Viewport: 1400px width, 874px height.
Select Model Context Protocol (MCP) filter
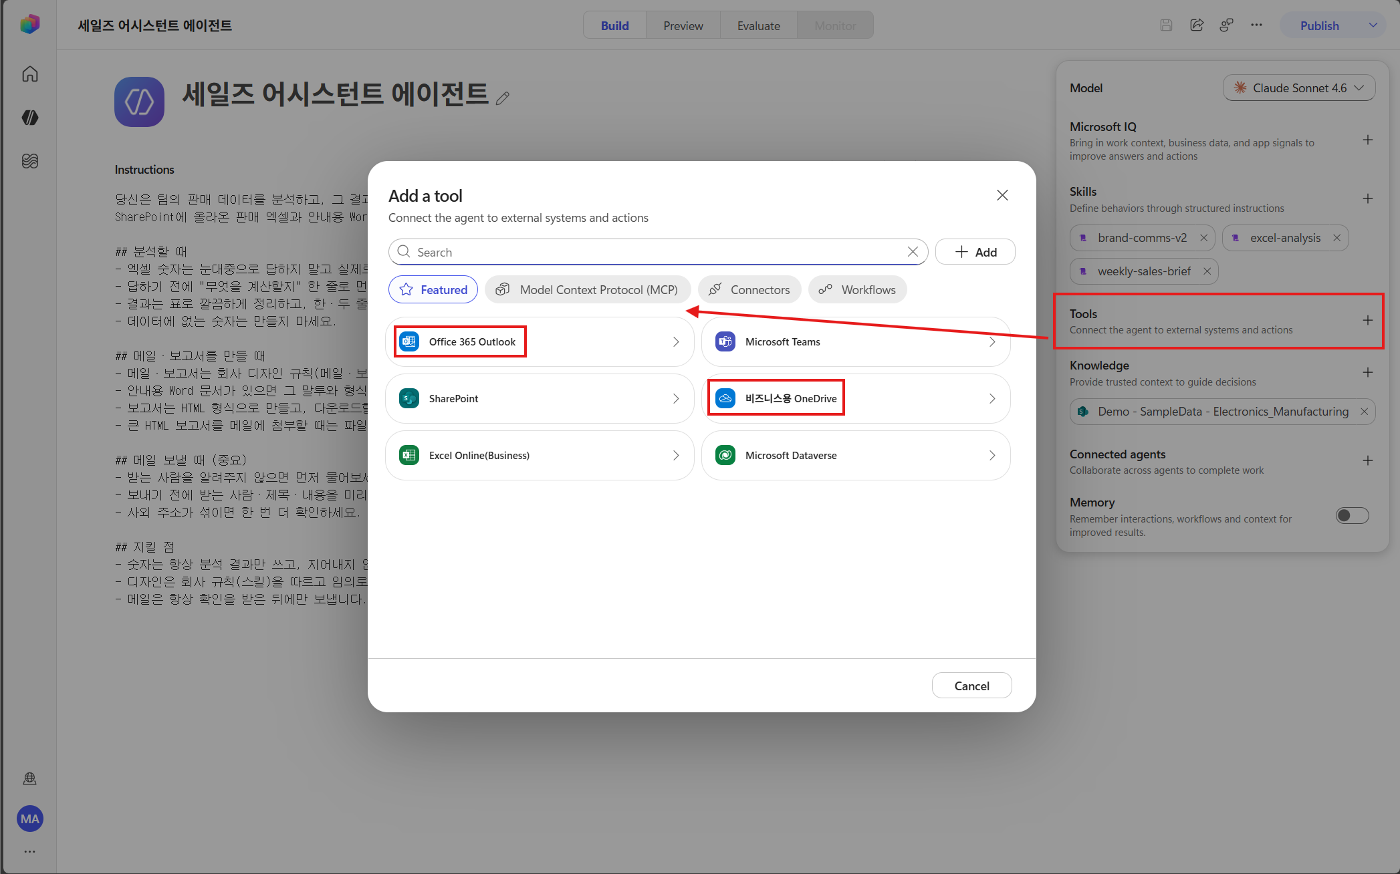588,289
